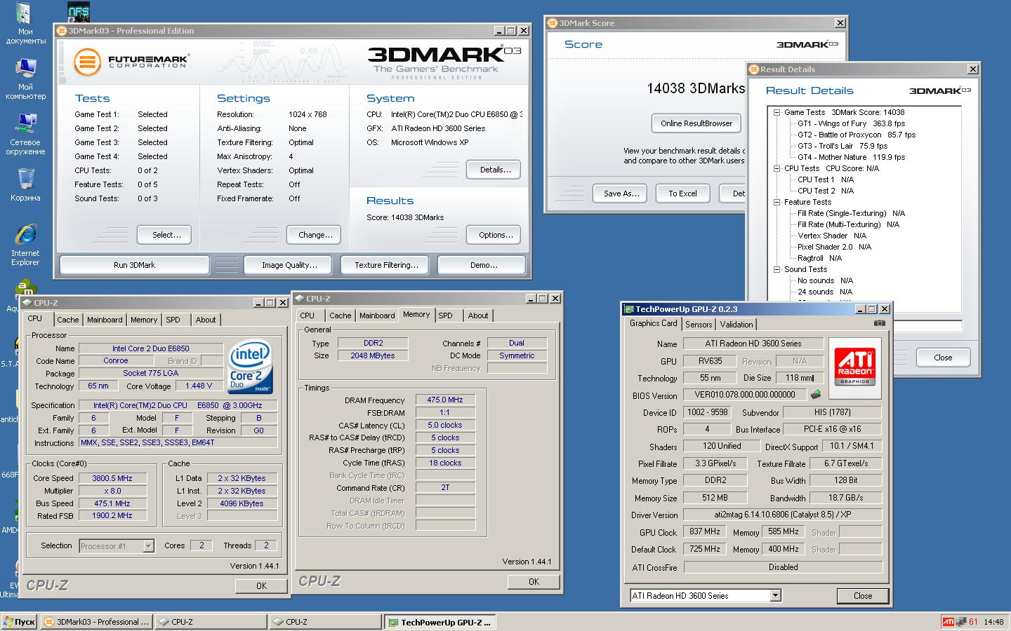
Task: Open the Processor #1 selection dropdown
Action: coord(148,546)
